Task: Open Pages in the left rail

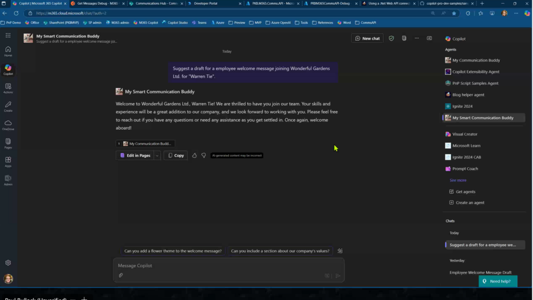Action: tap(8, 143)
